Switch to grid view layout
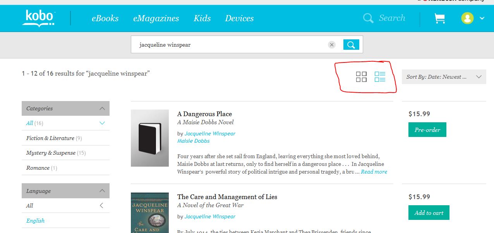 click(361, 77)
